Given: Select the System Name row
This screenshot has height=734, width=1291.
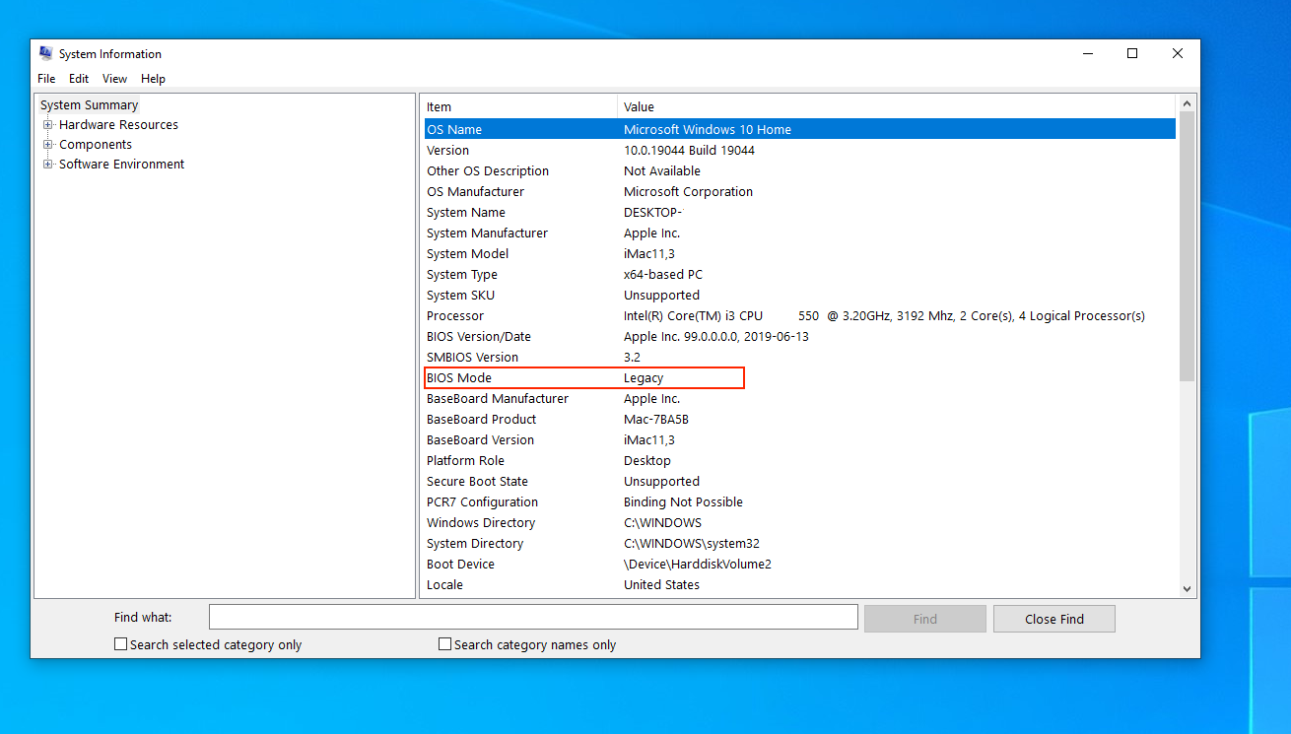Looking at the screenshot, I should (799, 212).
